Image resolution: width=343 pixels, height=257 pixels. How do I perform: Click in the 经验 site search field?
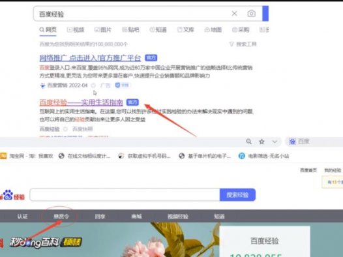tap(125, 194)
